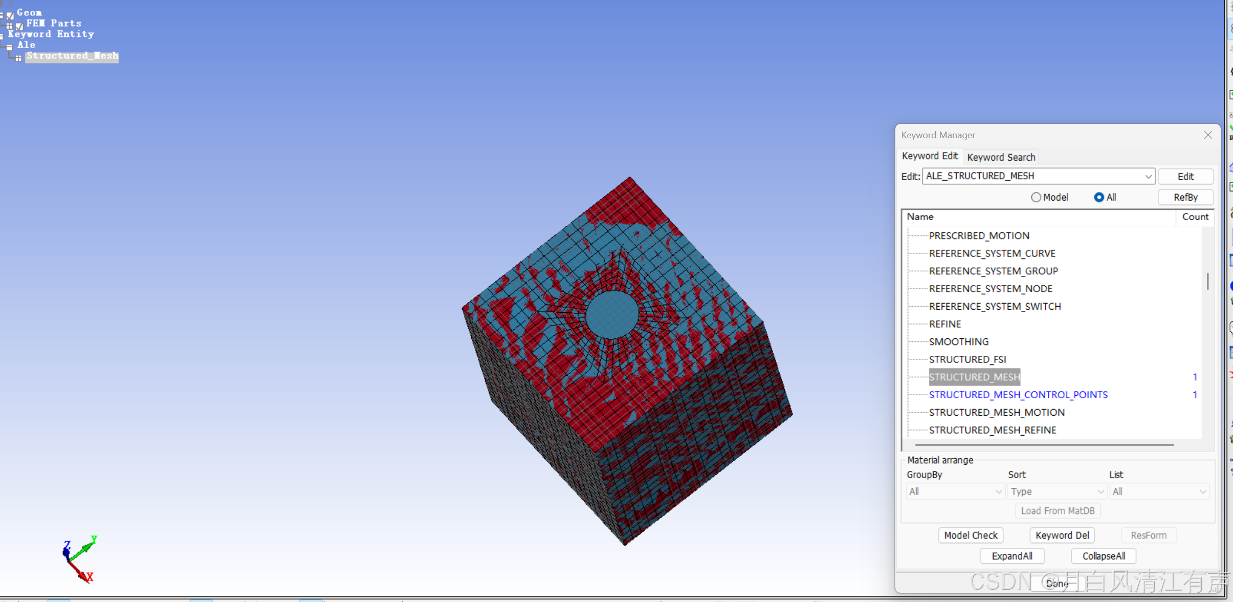Switch to the Keyword Edit tab

tap(929, 156)
